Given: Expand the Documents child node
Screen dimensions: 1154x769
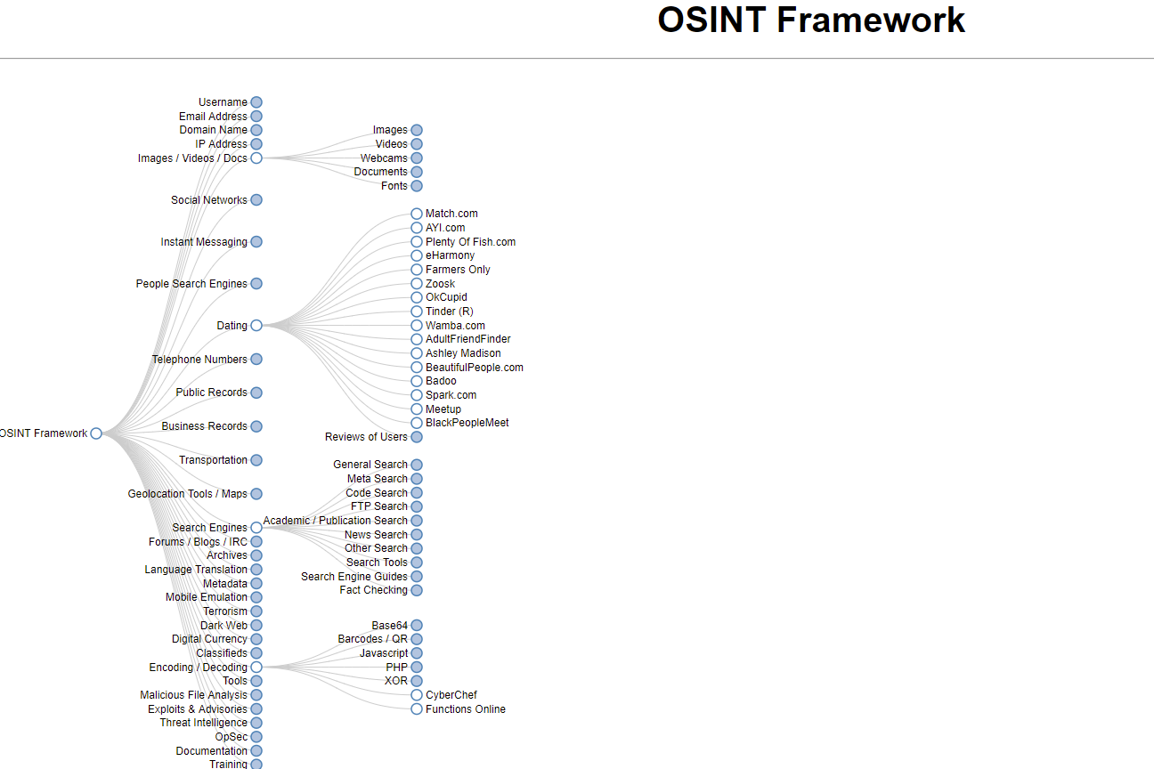Looking at the screenshot, I should pos(417,172).
